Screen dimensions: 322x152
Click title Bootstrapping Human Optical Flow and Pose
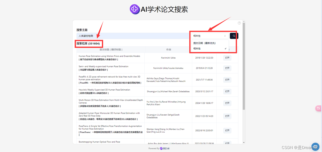coord(99,142)
